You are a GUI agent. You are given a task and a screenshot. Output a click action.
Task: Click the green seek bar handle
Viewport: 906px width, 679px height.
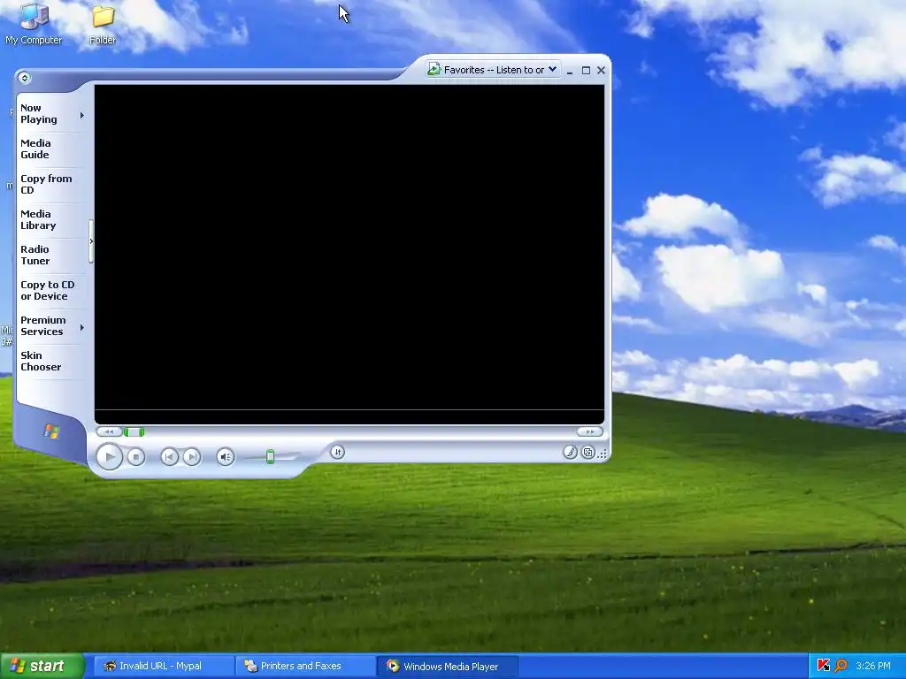pyautogui.click(x=134, y=431)
